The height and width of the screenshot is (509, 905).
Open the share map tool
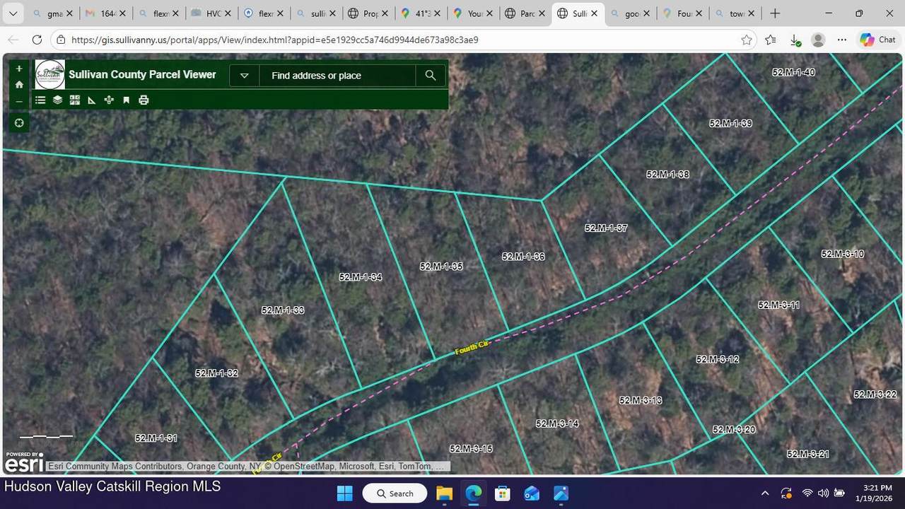pos(109,100)
